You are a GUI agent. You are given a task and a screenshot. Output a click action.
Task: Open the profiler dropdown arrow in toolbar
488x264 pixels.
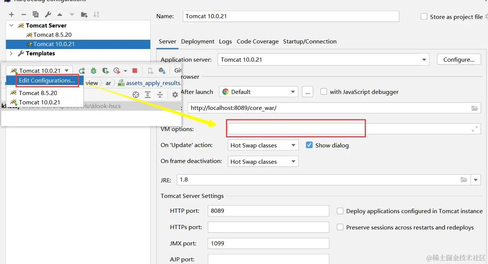click(x=125, y=71)
